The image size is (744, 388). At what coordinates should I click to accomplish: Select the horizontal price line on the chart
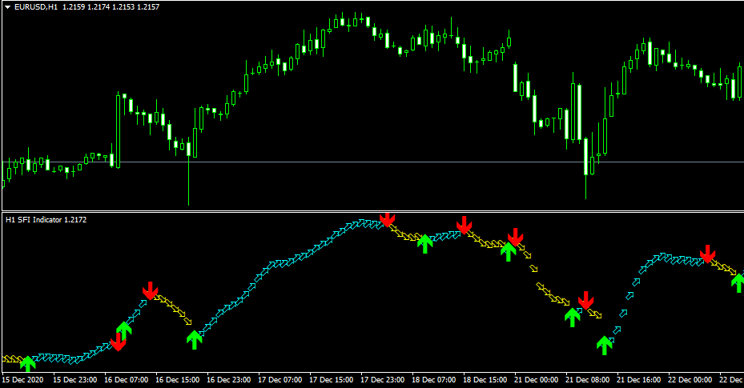[x=320, y=162]
